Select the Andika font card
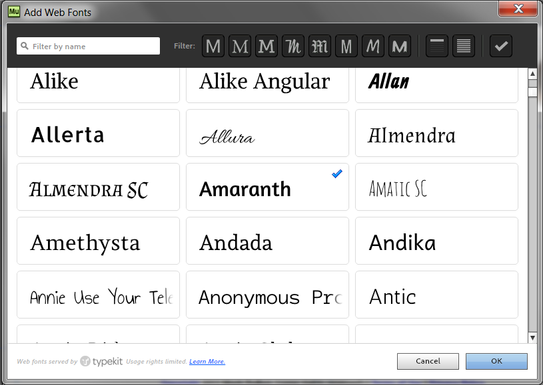The image size is (543, 385). [436, 241]
